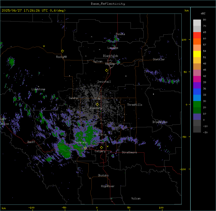The width and height of the screenshot is (216, 211).
Task: Click the yellow 100 tick on horizontal axis
Action: pyautogui.click(x=161, y=208)
